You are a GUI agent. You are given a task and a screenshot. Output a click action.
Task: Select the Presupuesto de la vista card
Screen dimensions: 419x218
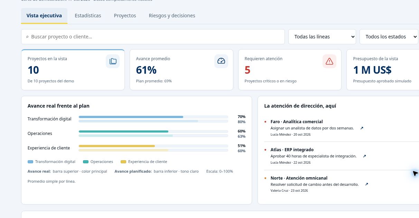pos(383,70)
